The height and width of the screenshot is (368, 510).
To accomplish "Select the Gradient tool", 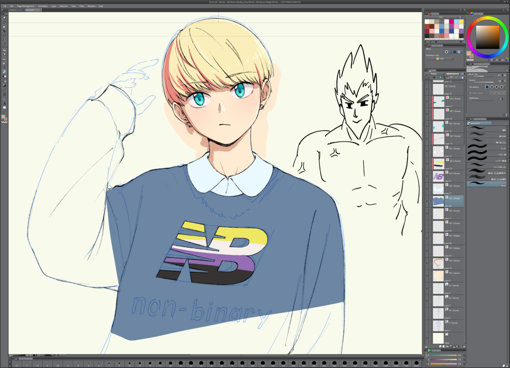I will pyautogui.click(x=4, y=85).
